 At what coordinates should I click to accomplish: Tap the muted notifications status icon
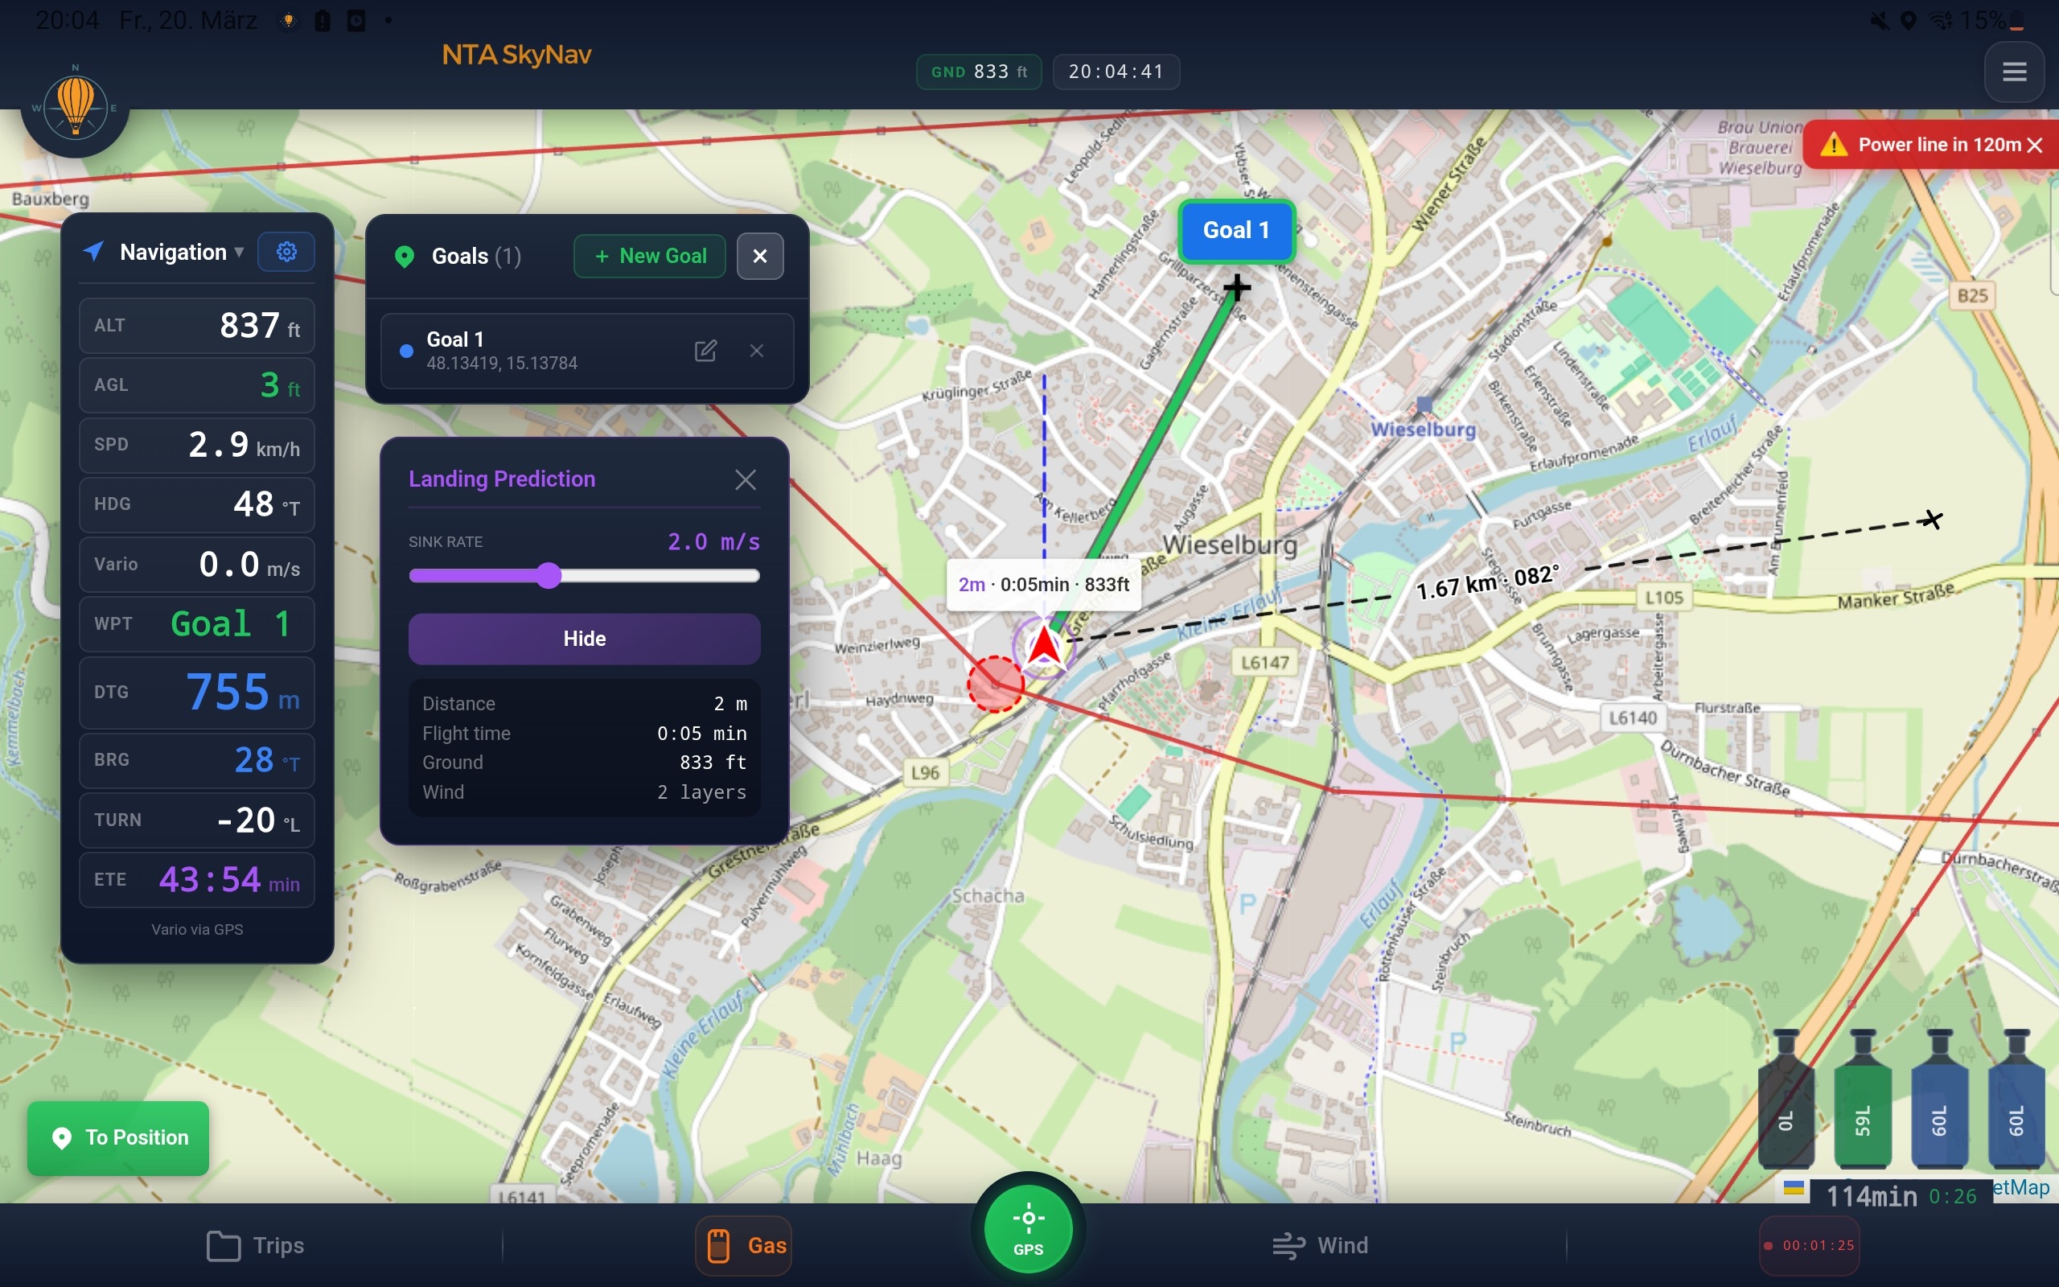[x=1880, y=20]
